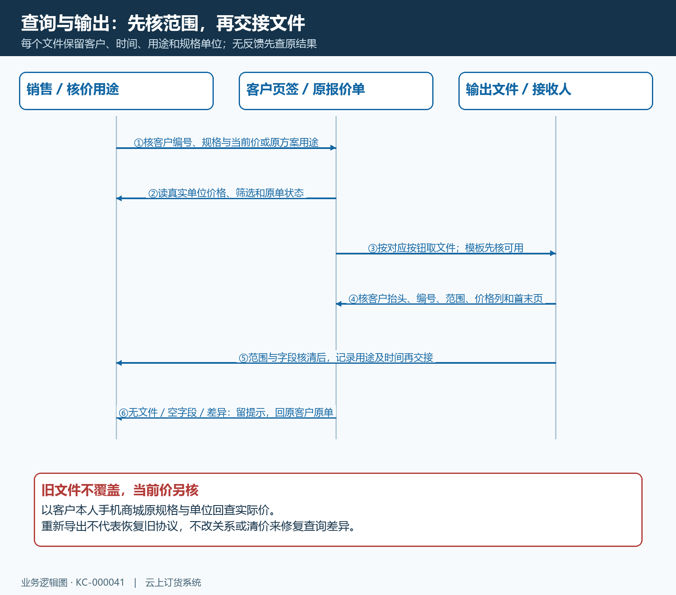Select message ③按对应按钮取文件；模板先核可用

click(x=446, y=248)
